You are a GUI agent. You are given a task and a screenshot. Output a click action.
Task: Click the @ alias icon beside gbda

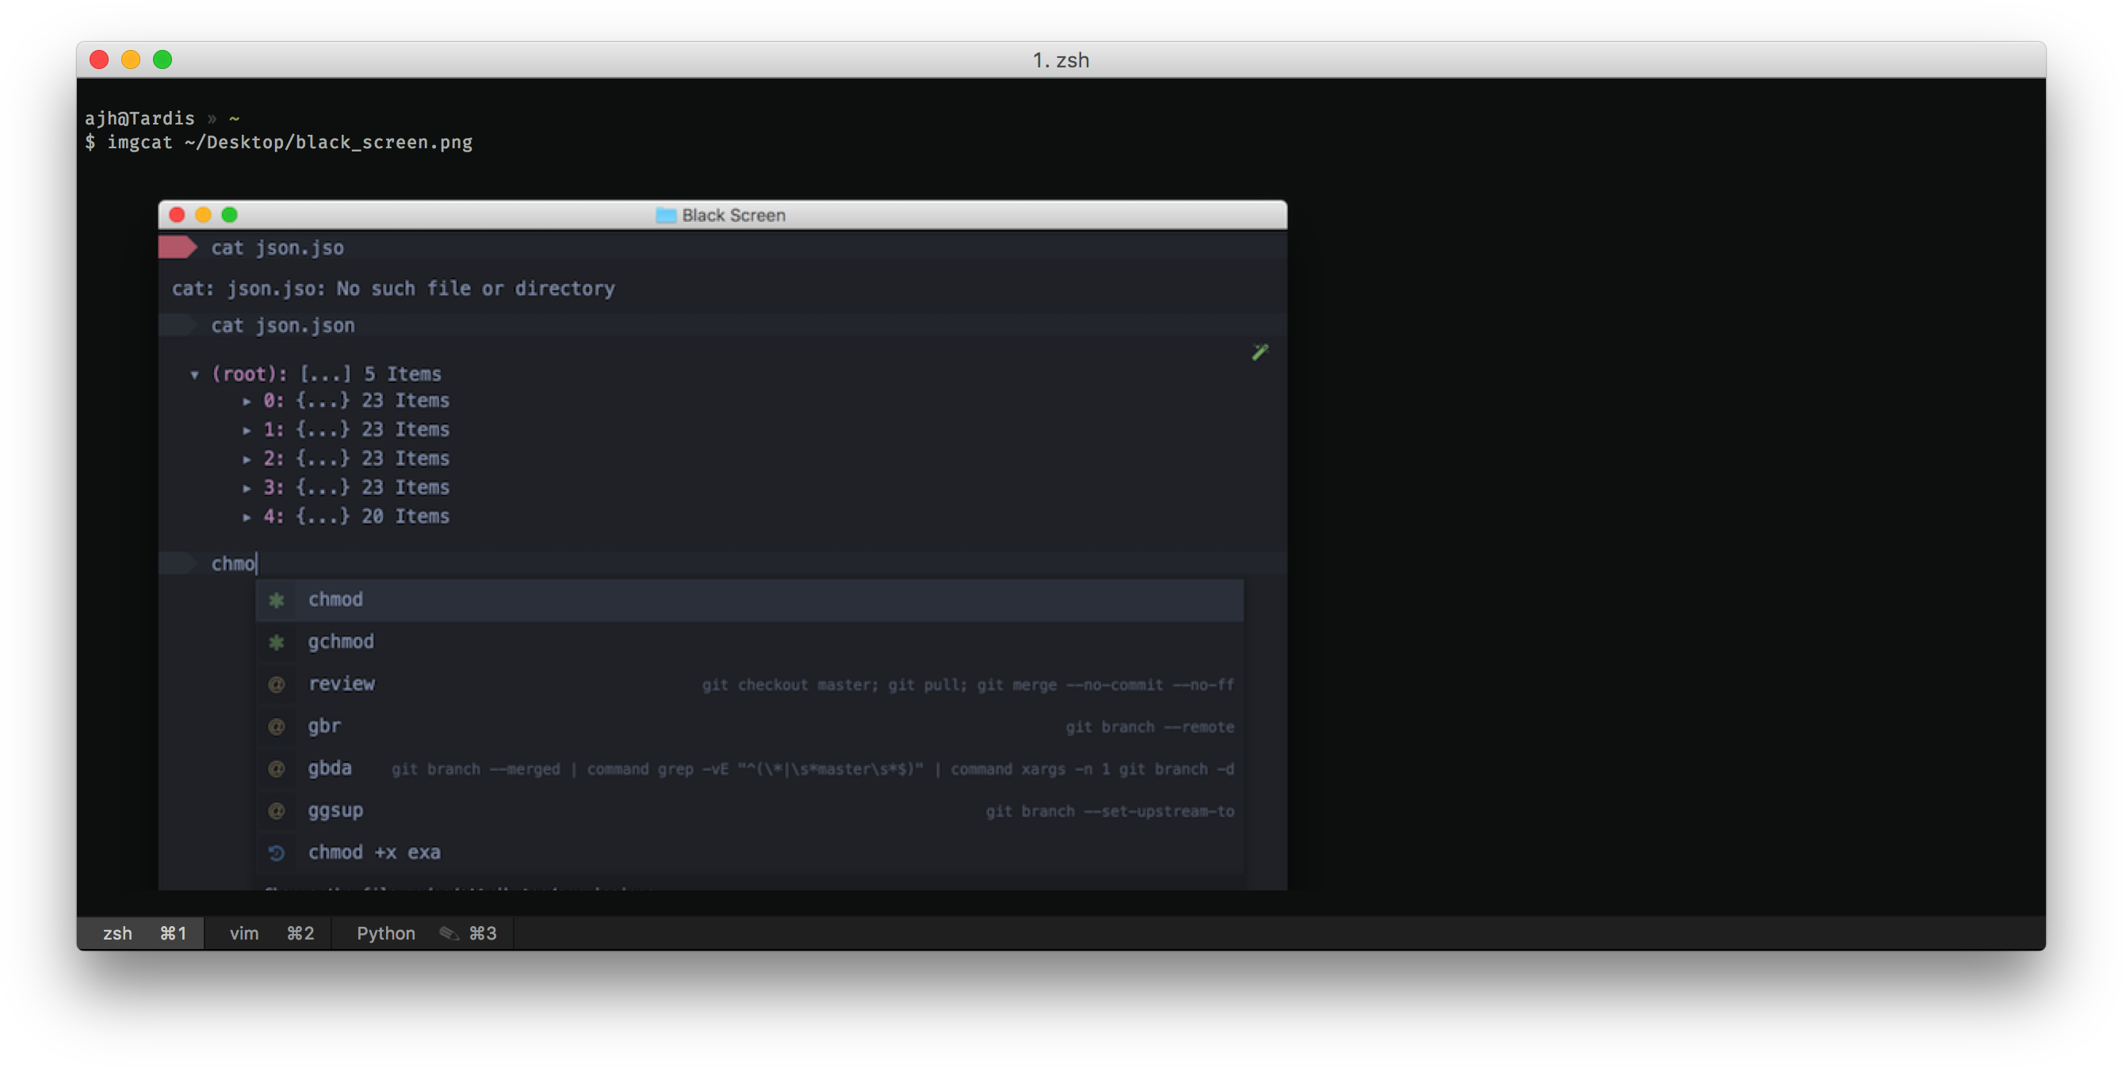[276, 768]
